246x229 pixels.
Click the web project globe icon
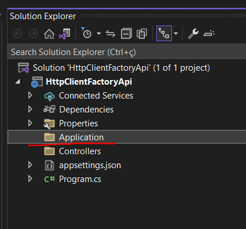pyautogui.click(x=37, y=82)
